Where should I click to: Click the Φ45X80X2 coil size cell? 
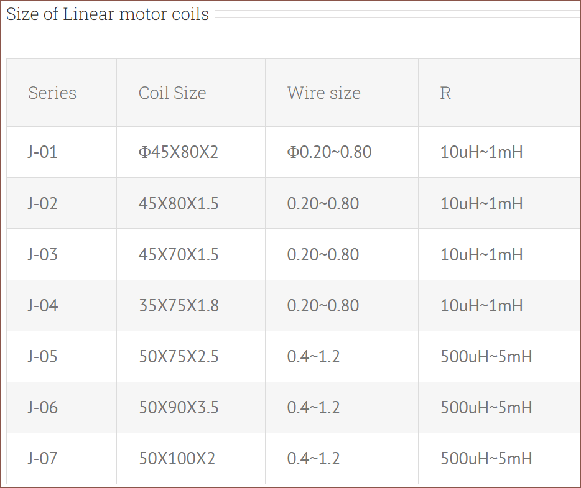(x=179, y=152)
